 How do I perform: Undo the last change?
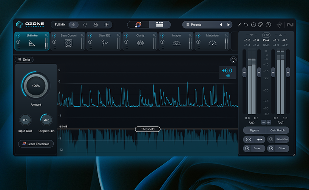(x=246, y=25)
